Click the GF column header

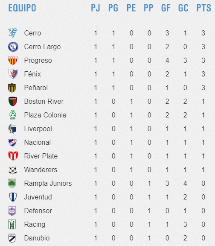click(x=166, y=8)
